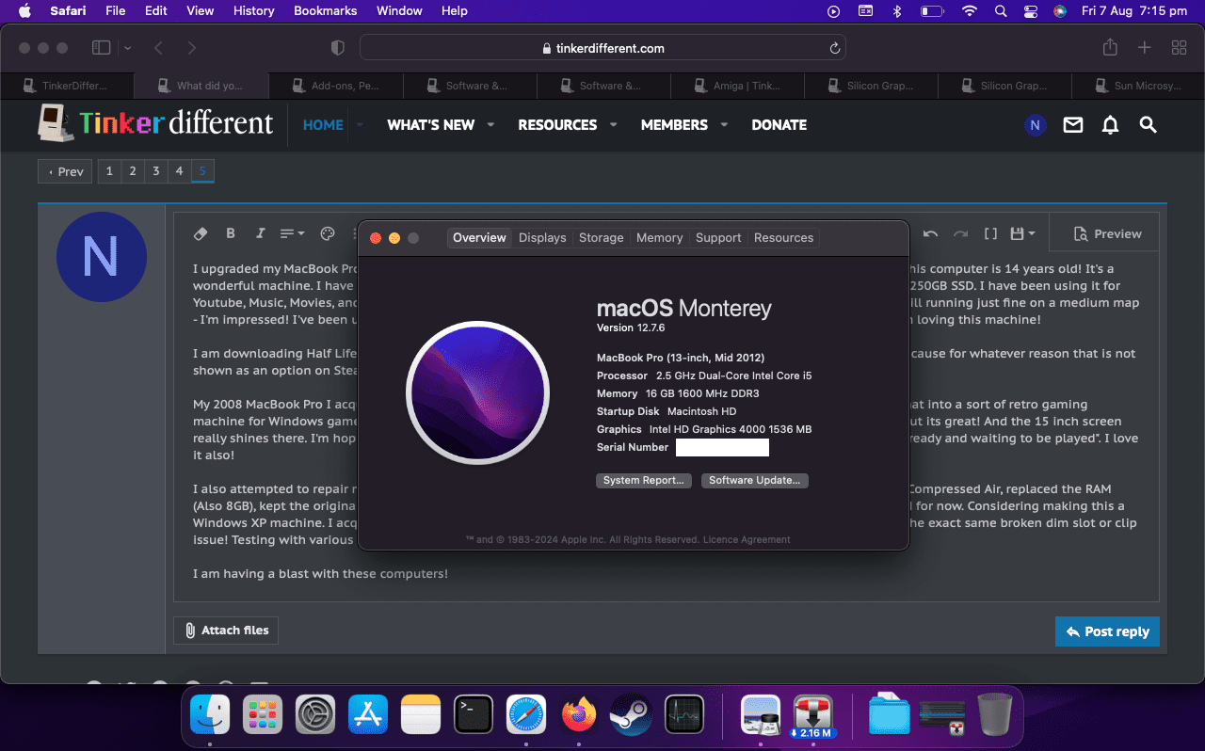The image size is (1205, 751).
Task: Toggle bold formatting in the reply editor
Action: point(231,233)
